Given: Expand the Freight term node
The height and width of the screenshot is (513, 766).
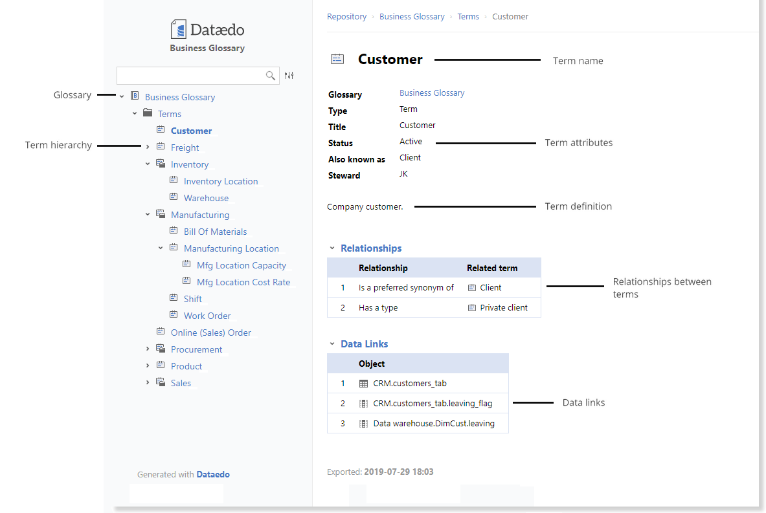Looking at the screenshot, I should click(148, 147).
